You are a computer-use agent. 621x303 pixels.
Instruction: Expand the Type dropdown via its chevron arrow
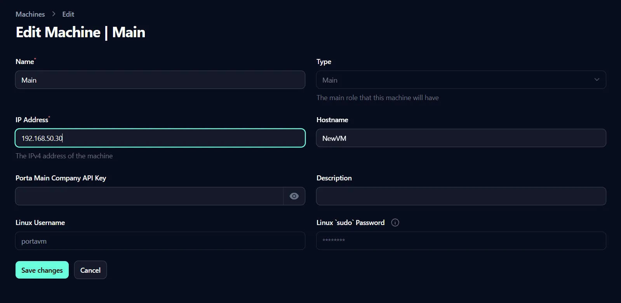[597, 80]
